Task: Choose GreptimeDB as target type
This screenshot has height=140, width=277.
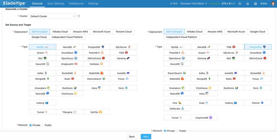Action: 204,118
